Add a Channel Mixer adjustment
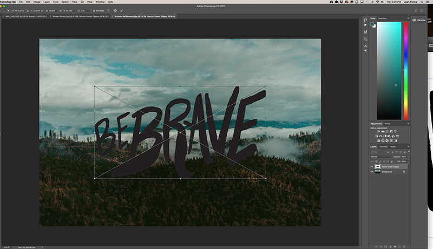 [393, 136]
